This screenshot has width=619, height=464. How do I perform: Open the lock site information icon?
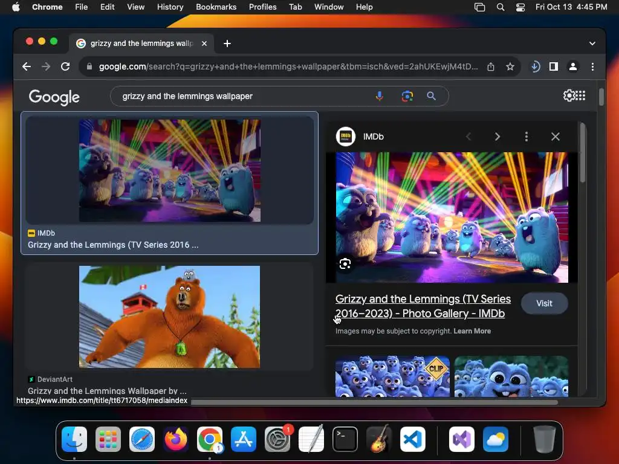[89, 66]
